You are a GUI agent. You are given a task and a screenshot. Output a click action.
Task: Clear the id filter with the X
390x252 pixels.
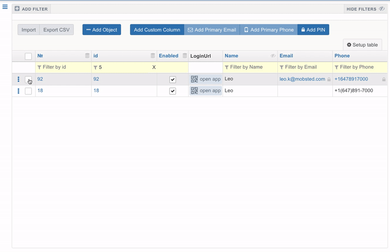(154, 67)
